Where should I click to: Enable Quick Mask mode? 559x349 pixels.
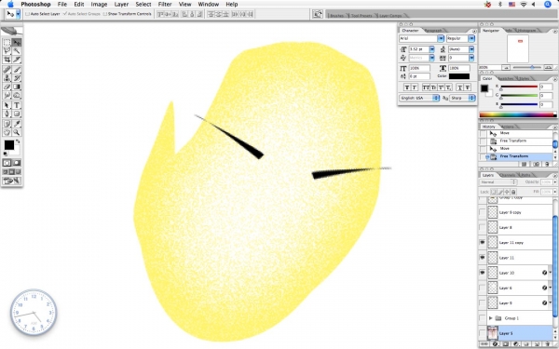pyautogui.click(x=17, y=163)
